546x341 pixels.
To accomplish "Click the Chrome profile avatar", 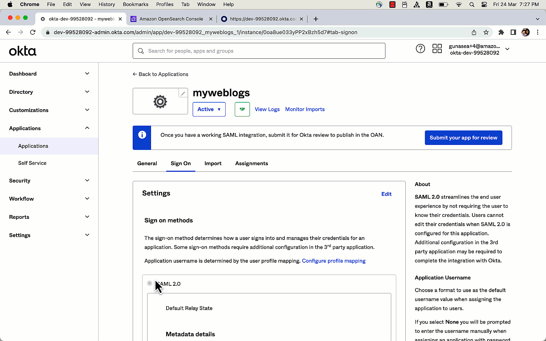I will [525, 32].
